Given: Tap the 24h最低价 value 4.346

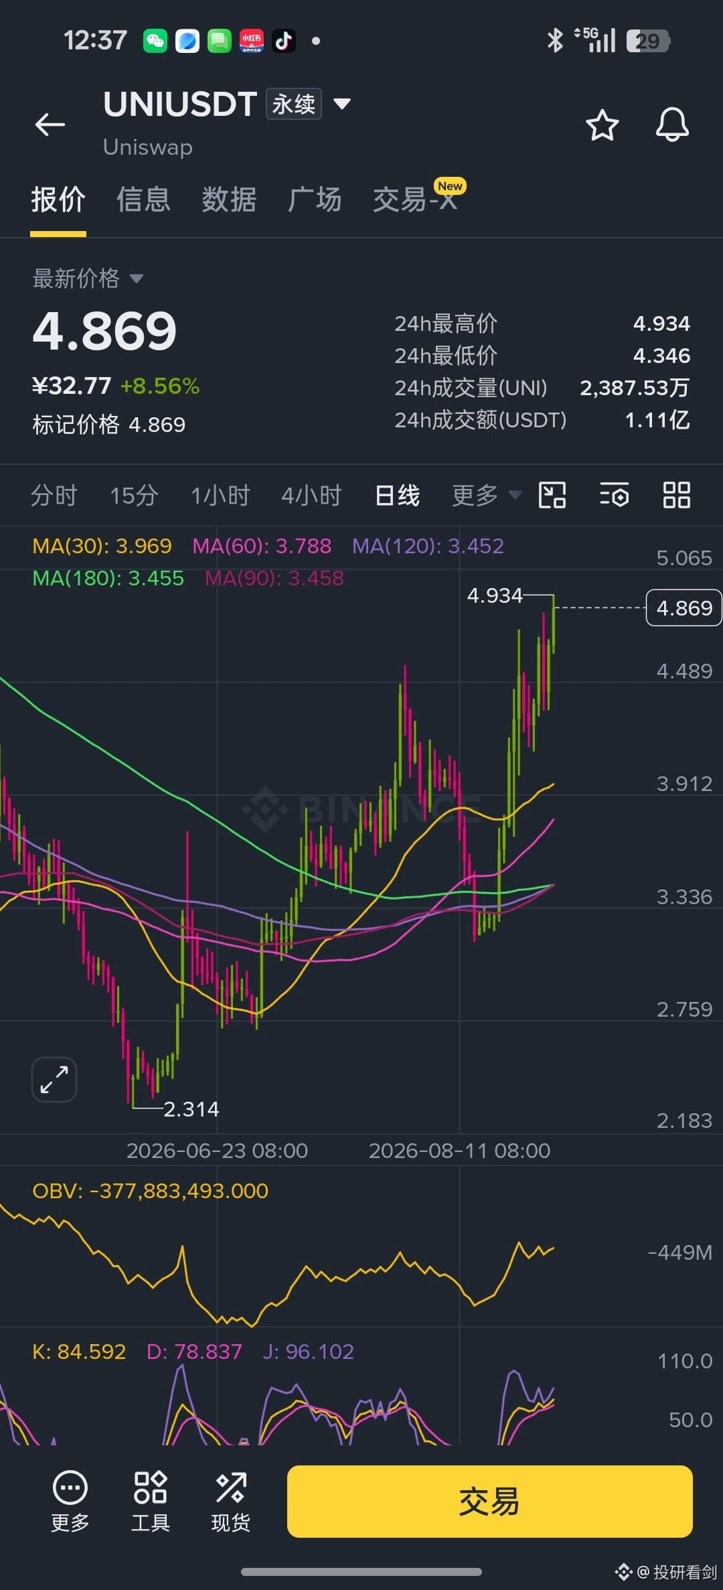Looking at the screenshot, I should point(661,356).
